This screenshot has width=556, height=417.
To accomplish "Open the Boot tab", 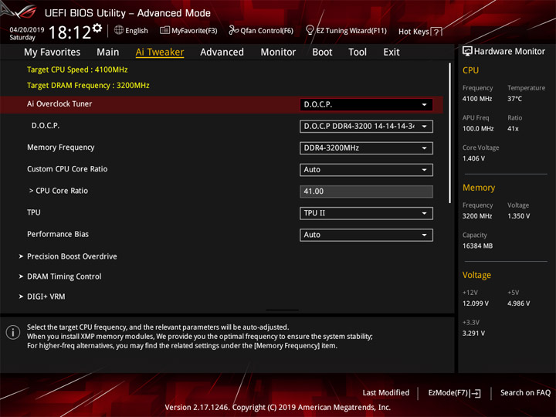I will point(322,53).
